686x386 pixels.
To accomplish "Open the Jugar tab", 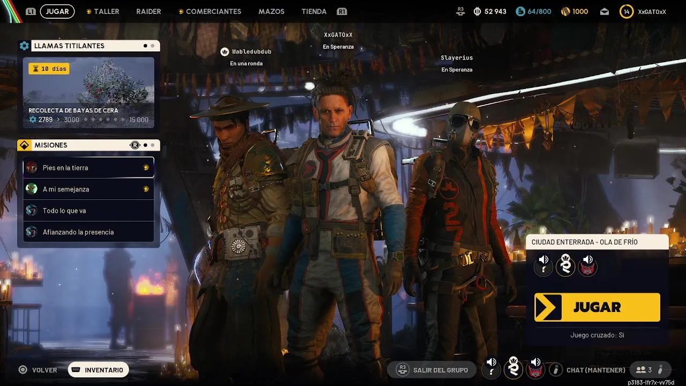I will coord(57,11).
